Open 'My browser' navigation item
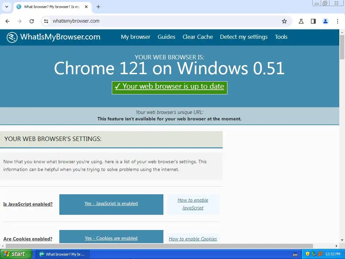The image size is (345, 259). coord(135,37)
